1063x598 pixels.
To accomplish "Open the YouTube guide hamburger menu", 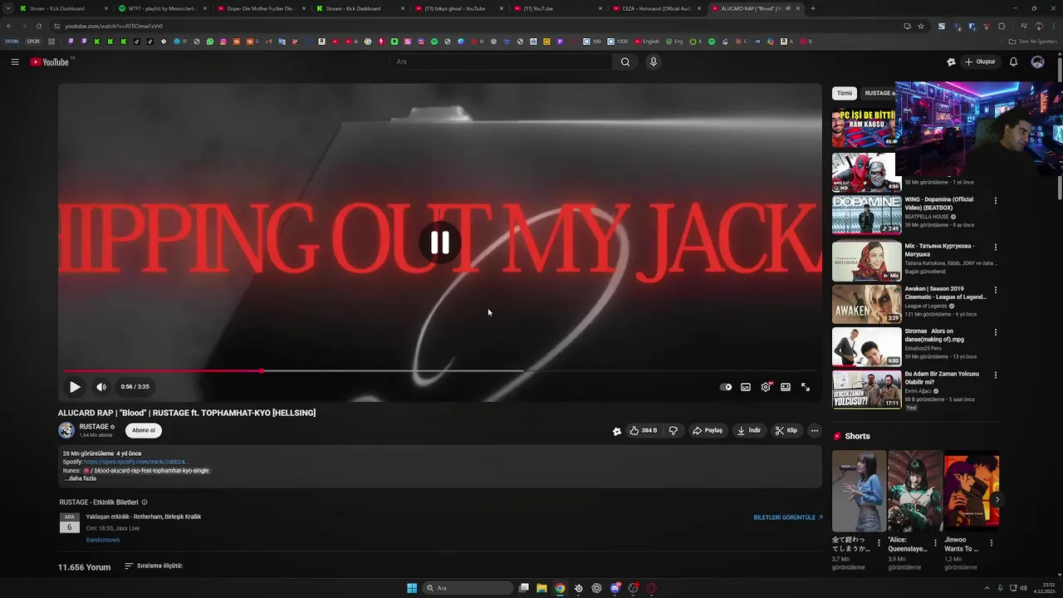I will [x=14, y=61].
